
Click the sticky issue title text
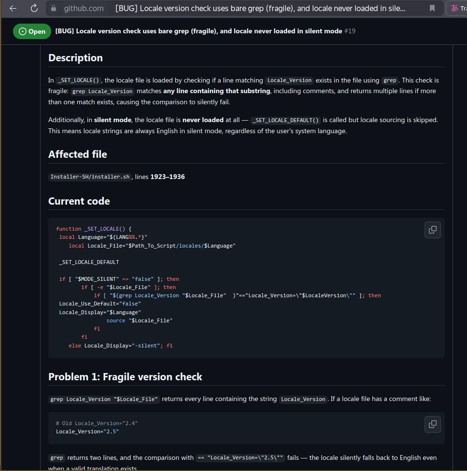[x=199, y=31]
